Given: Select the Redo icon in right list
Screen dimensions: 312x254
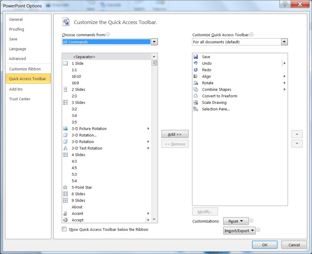Looking at the screenshot, I should [196, 70].
